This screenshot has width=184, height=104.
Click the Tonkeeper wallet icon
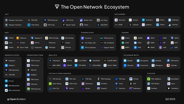click(x=50, y=61)
